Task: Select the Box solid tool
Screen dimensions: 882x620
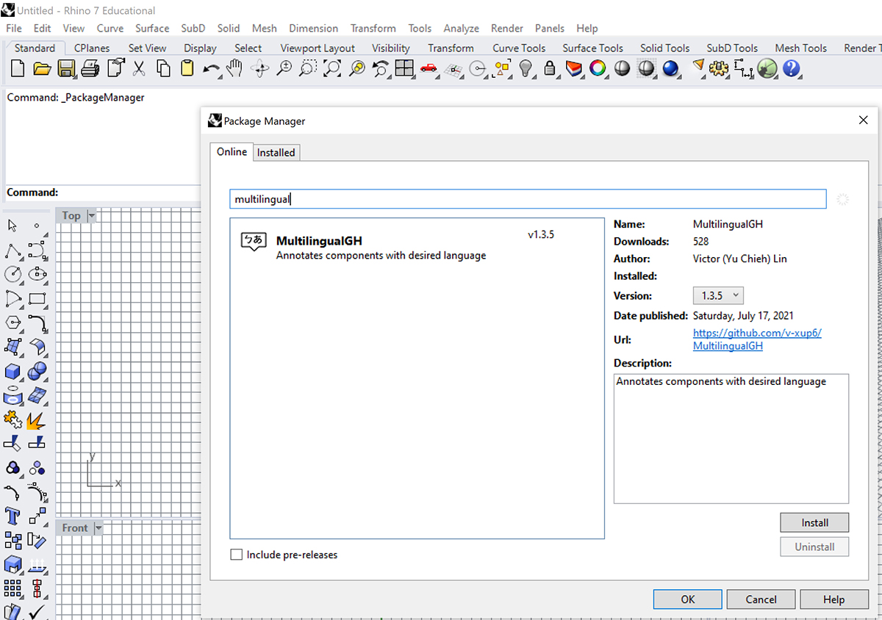Action: point(13,372)
